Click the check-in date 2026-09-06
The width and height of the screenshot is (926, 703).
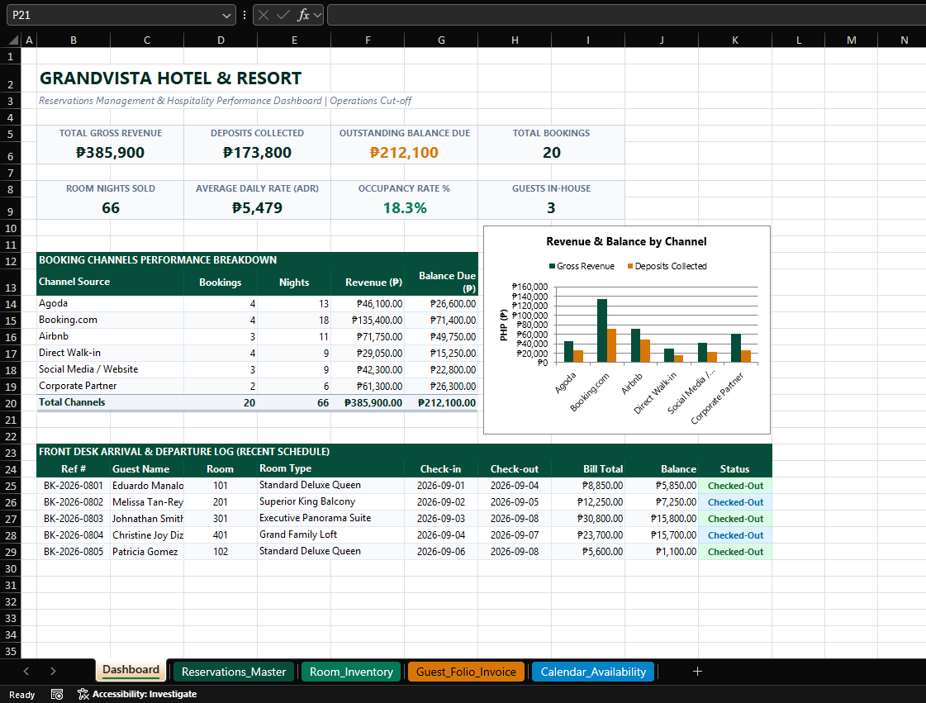(441, 552)
